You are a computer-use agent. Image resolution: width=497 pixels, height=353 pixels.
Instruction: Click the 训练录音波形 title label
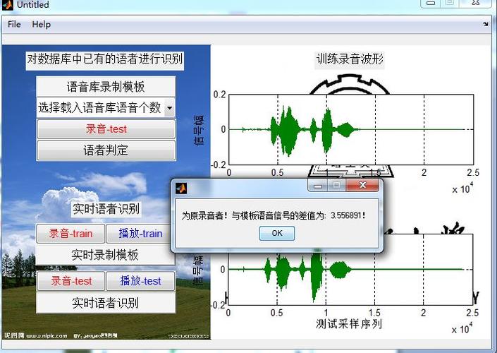pos(350,59)
